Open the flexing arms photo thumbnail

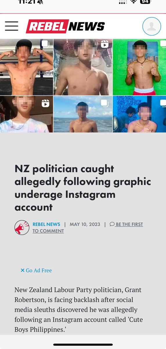[x=26, y=67]
